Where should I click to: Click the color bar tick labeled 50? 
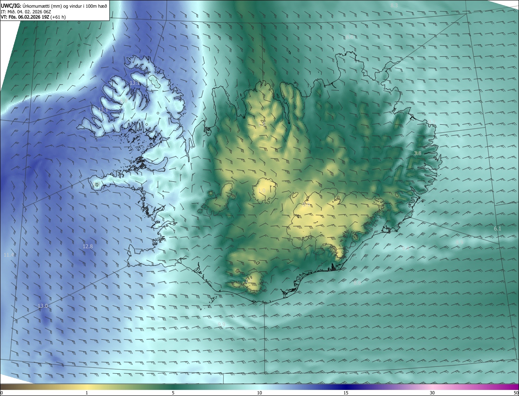(516, 393)
